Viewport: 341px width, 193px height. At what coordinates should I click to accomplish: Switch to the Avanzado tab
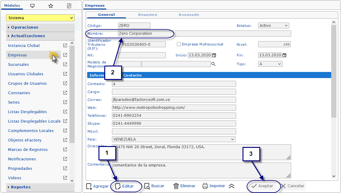(189, 15)
